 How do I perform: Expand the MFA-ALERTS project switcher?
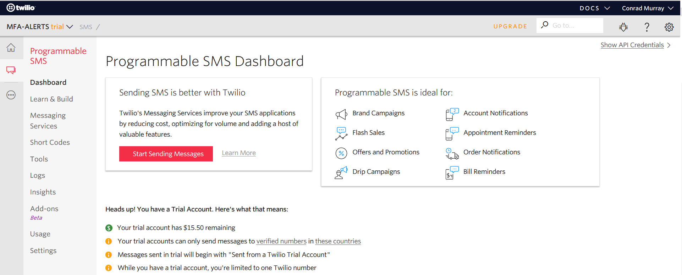pyautogui.click(x=40, y=27)
